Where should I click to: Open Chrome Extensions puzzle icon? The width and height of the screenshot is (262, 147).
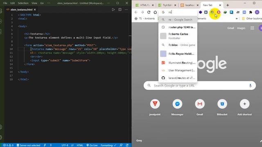point(251,12)
